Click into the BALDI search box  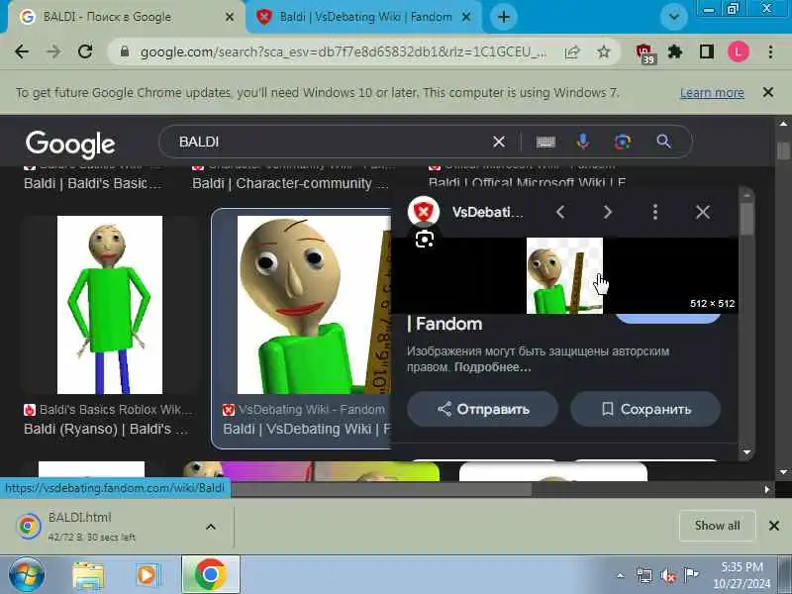[x=329, y=142]
